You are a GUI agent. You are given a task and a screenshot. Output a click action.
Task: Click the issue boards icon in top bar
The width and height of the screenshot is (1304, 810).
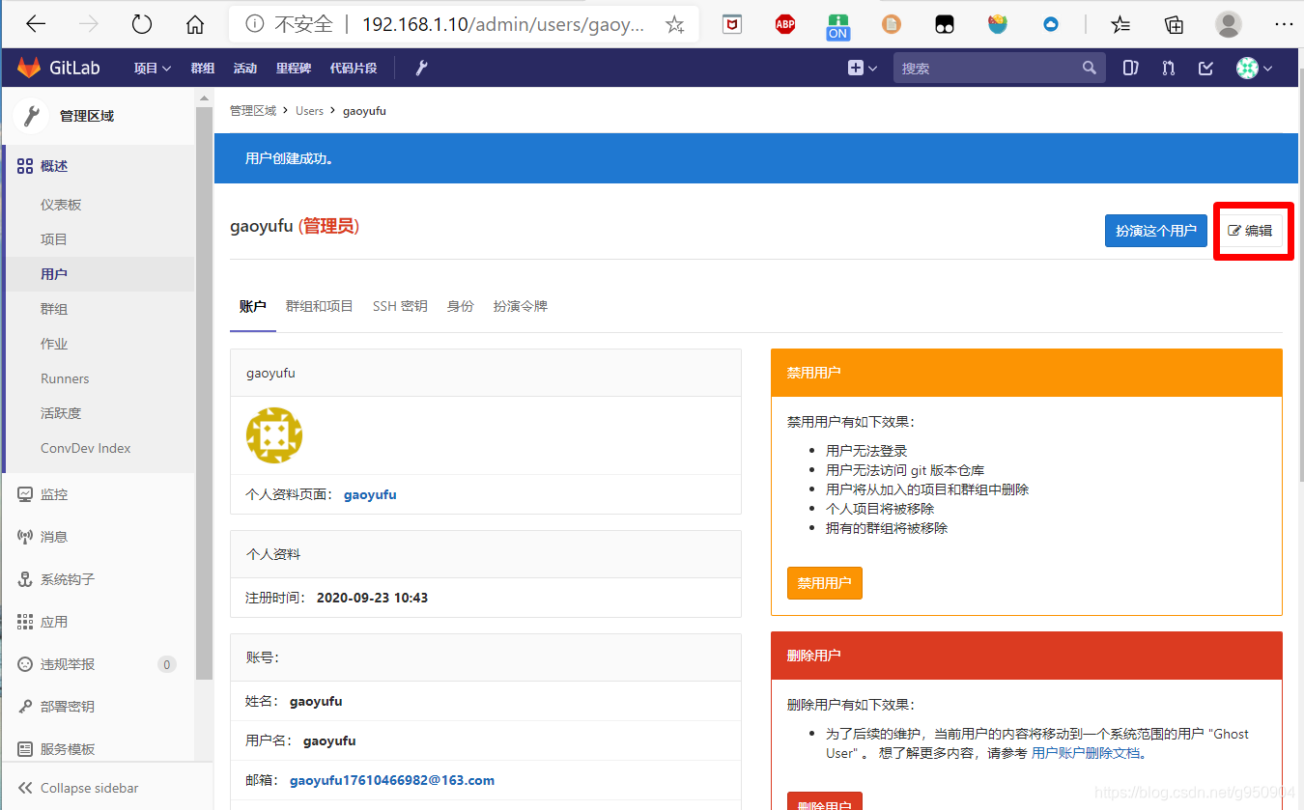1130,68
